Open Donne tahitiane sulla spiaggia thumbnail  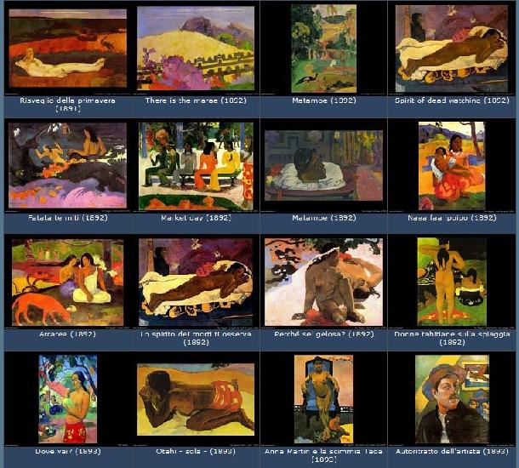coord(452,282)
